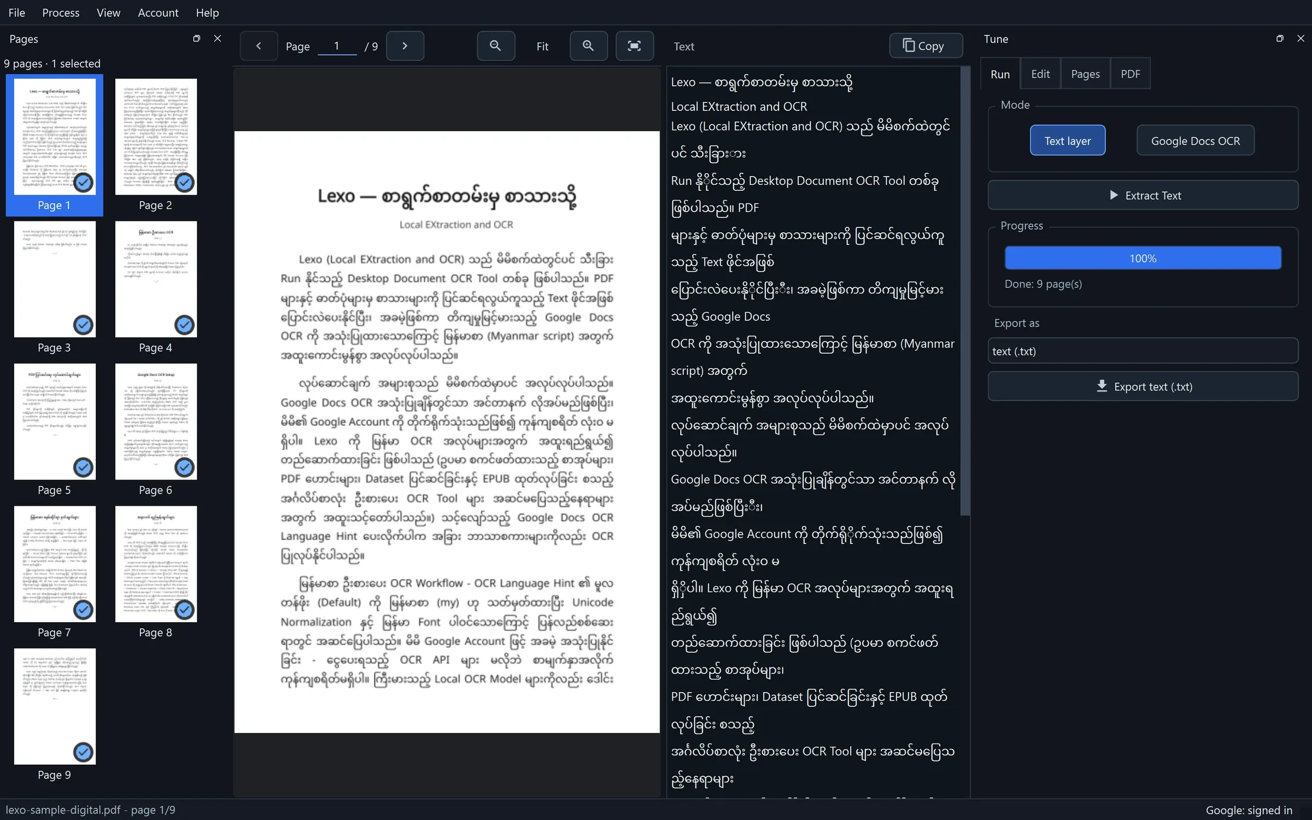Toggle the checkmark on Page 1 thumbnail
This screenshot has height=820, width=1312.
83,183
